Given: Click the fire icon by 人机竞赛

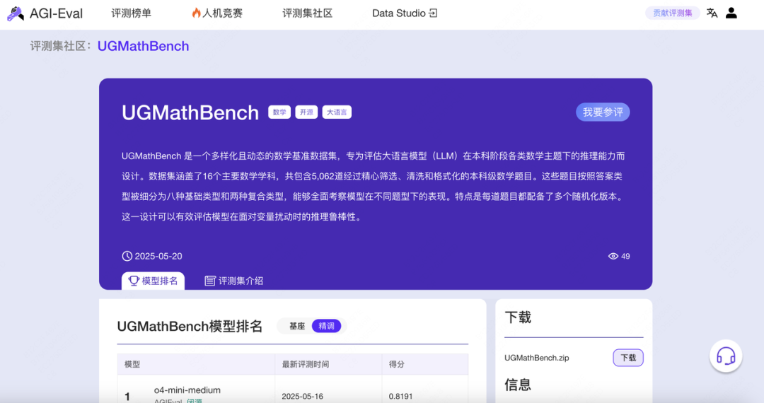Looking at the screenshot, I should pos(197,13).
